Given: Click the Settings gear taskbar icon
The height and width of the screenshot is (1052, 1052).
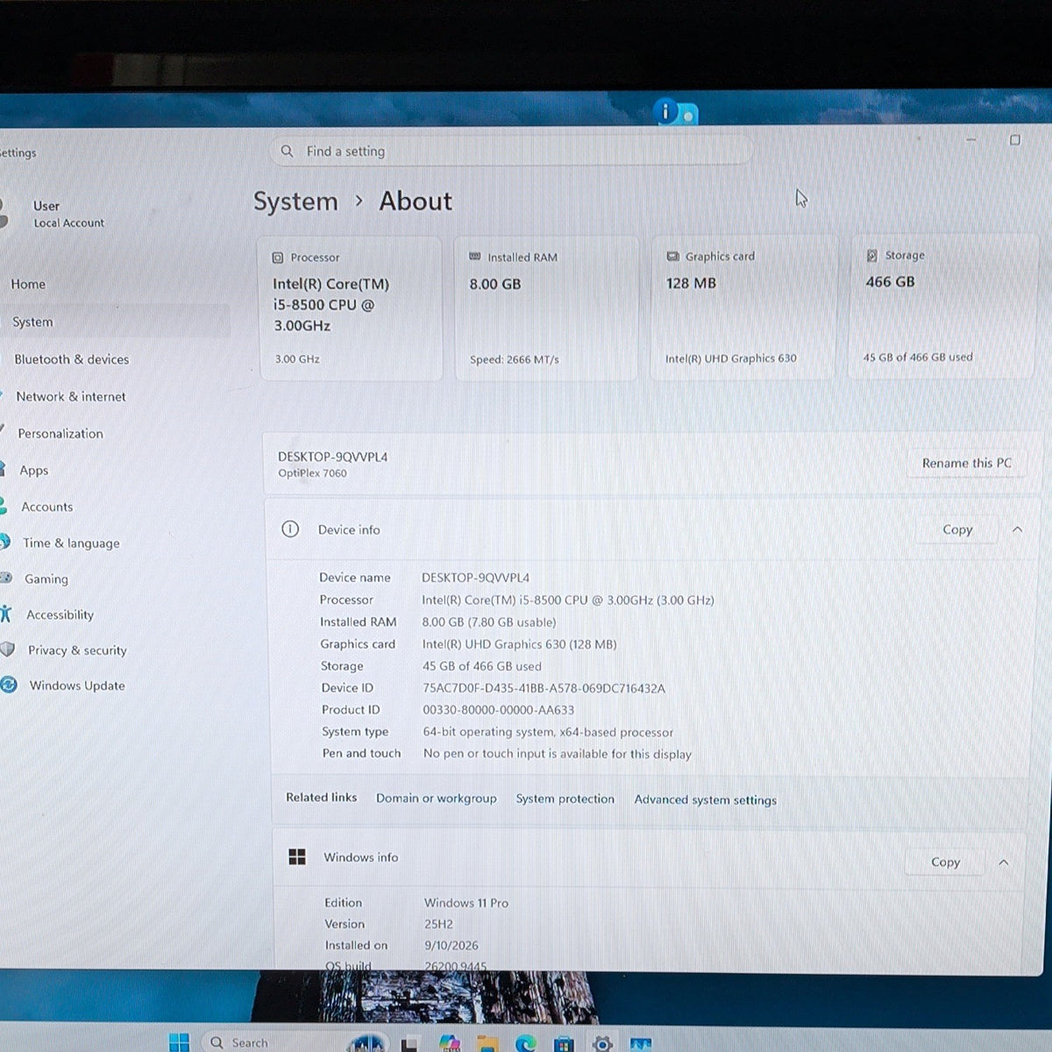Looking at the screenshot, I should (602, 1044).
